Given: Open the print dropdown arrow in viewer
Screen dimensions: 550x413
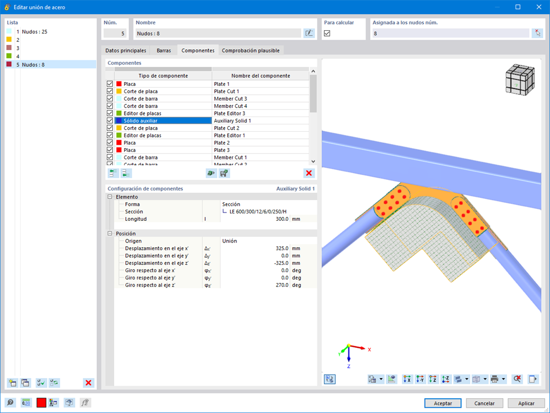Looking at the screenshot, I should pyautogui.click(x=503, y=379).
